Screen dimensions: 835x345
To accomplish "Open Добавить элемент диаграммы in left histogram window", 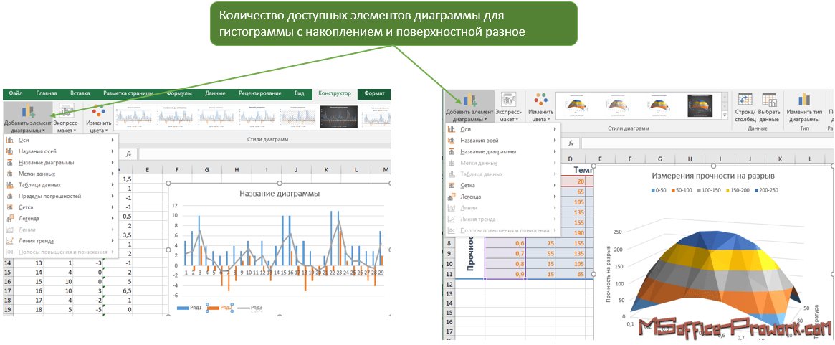I will [28, 118].
